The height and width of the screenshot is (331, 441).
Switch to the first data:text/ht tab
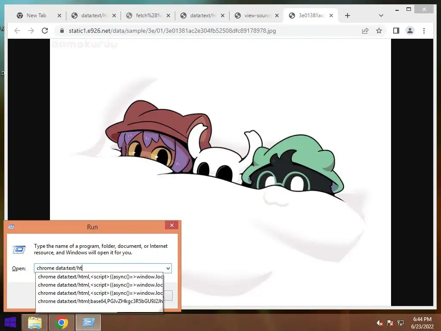(90, 16)
